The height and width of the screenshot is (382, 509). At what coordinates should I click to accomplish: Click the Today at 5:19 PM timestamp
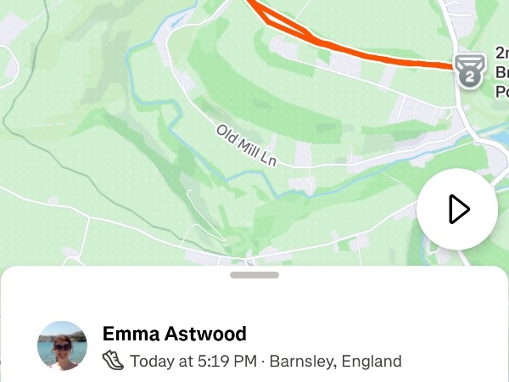pos(193,362)
